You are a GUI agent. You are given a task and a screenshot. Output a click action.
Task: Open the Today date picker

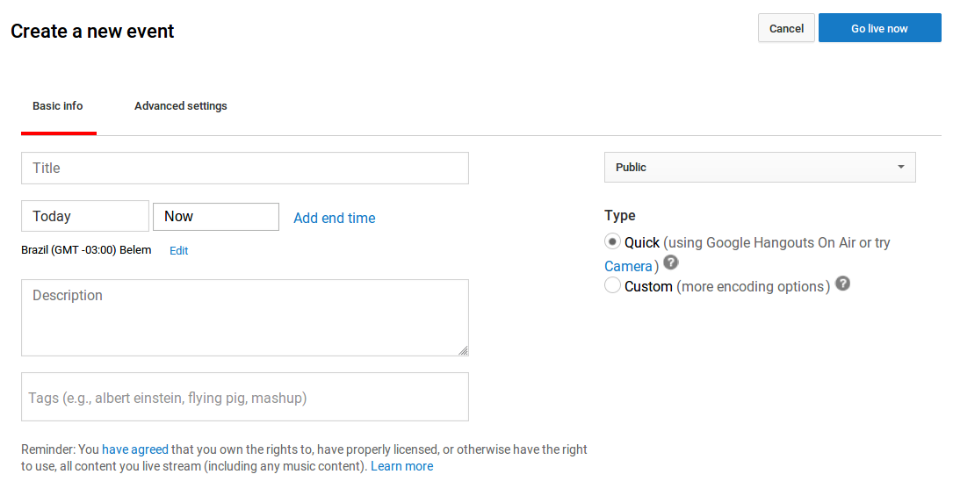85,216
